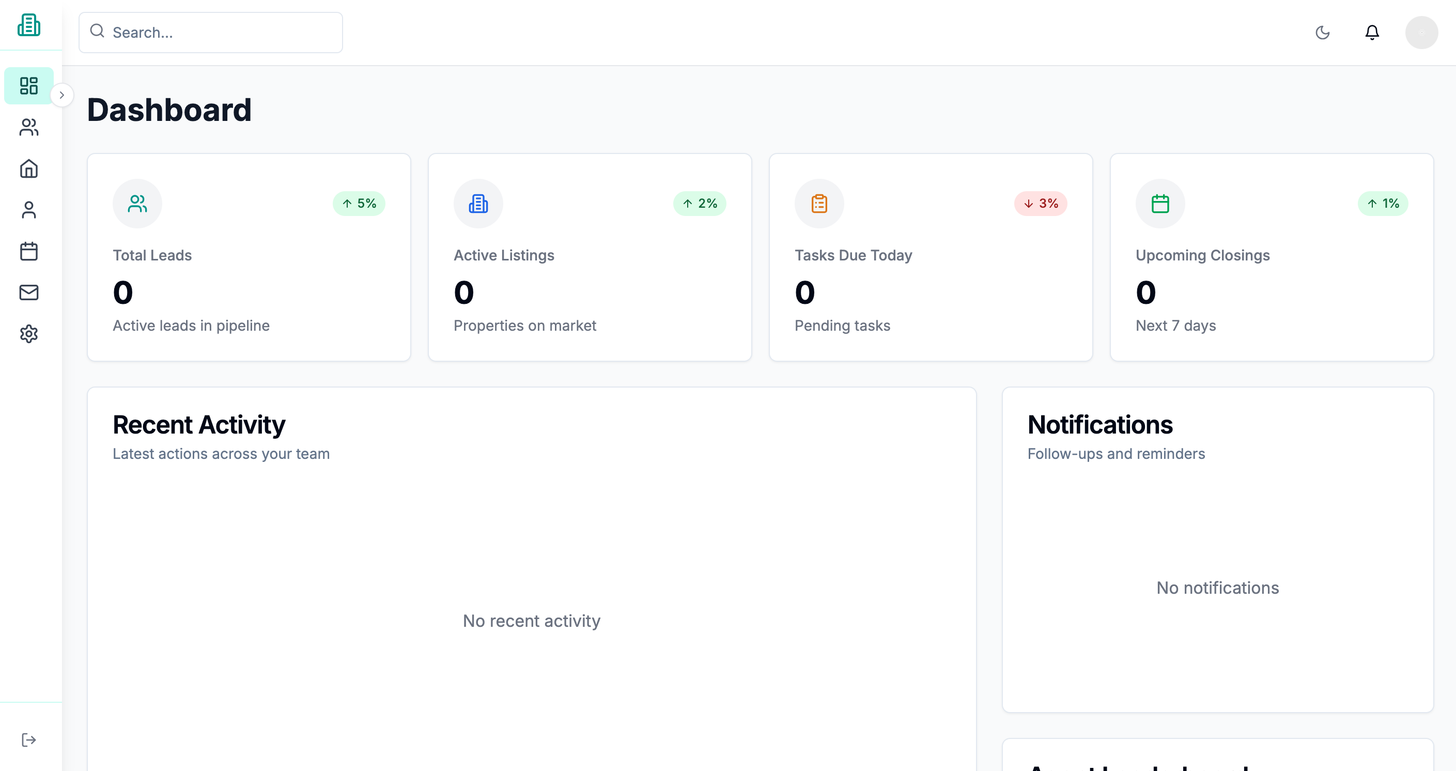Click the Active Listings building icon
This screenshot has height=771, width=1456.
(x=478, y=204)
